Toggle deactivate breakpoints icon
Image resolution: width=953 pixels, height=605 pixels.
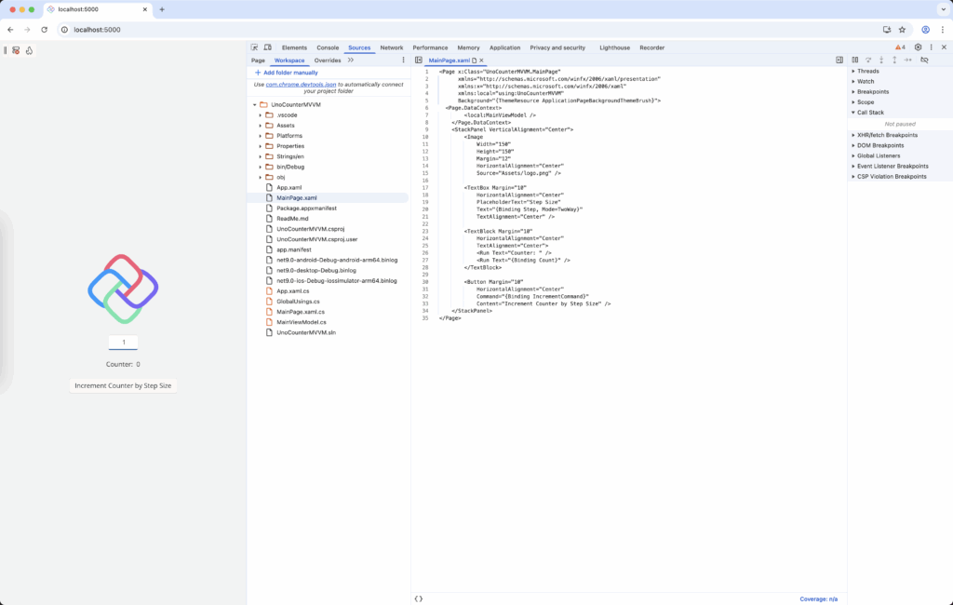point(924,60)
